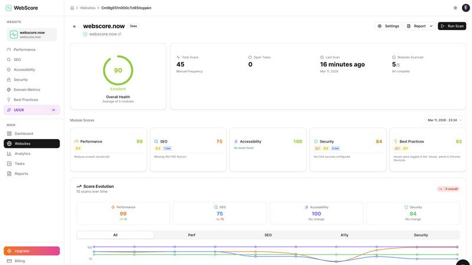Click the Run Scan play icon
The image size is (472, 265).
click(442, 26)
